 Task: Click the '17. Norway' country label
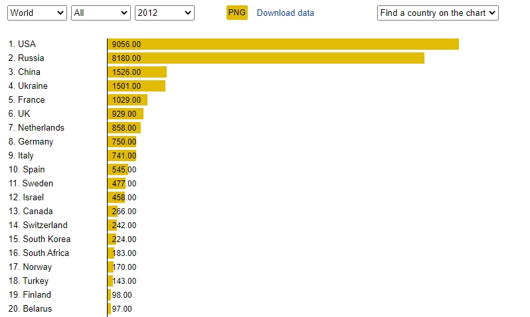(30, 267)
